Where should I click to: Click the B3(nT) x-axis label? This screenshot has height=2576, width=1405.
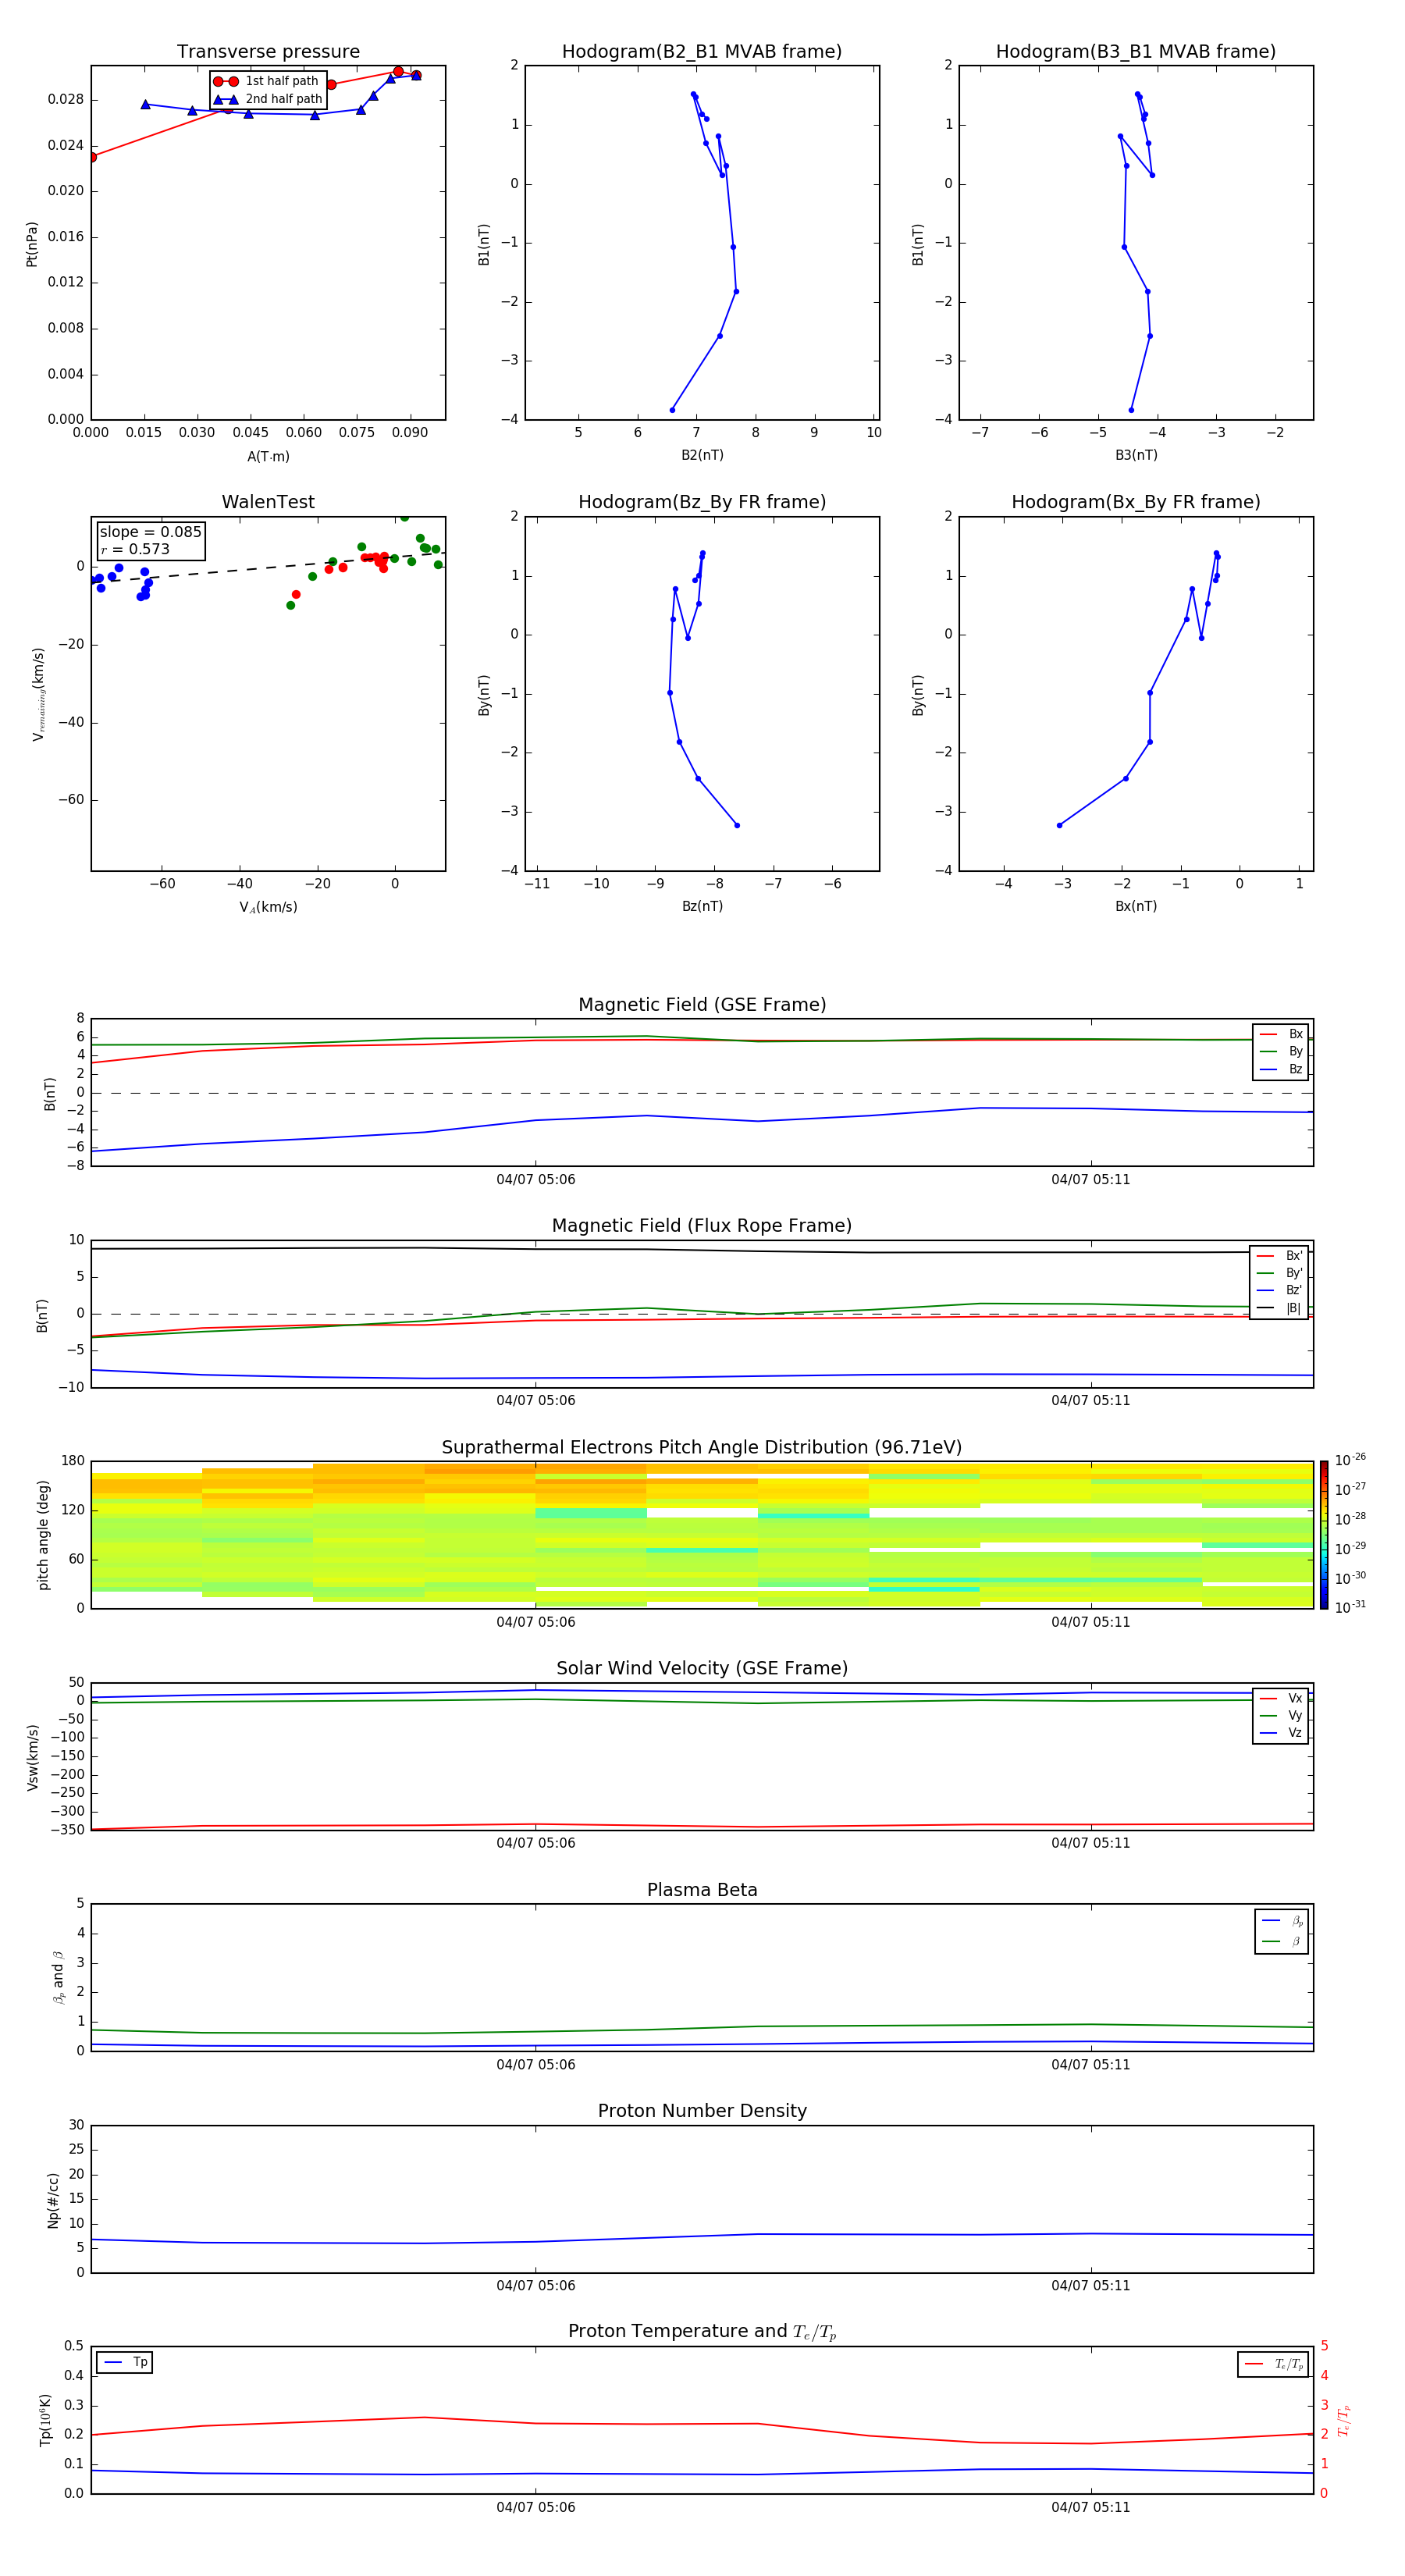pyautogui.click(x=1136, y=455)
